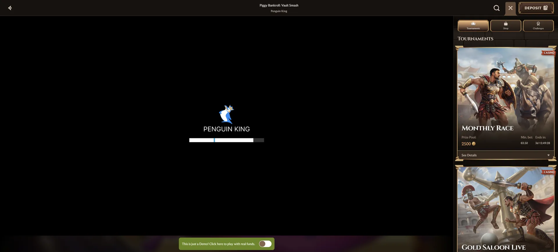This screenshot has height=252, width=558.
Task: Click the Monthly Race title text
Action: [x=487, y=128]
